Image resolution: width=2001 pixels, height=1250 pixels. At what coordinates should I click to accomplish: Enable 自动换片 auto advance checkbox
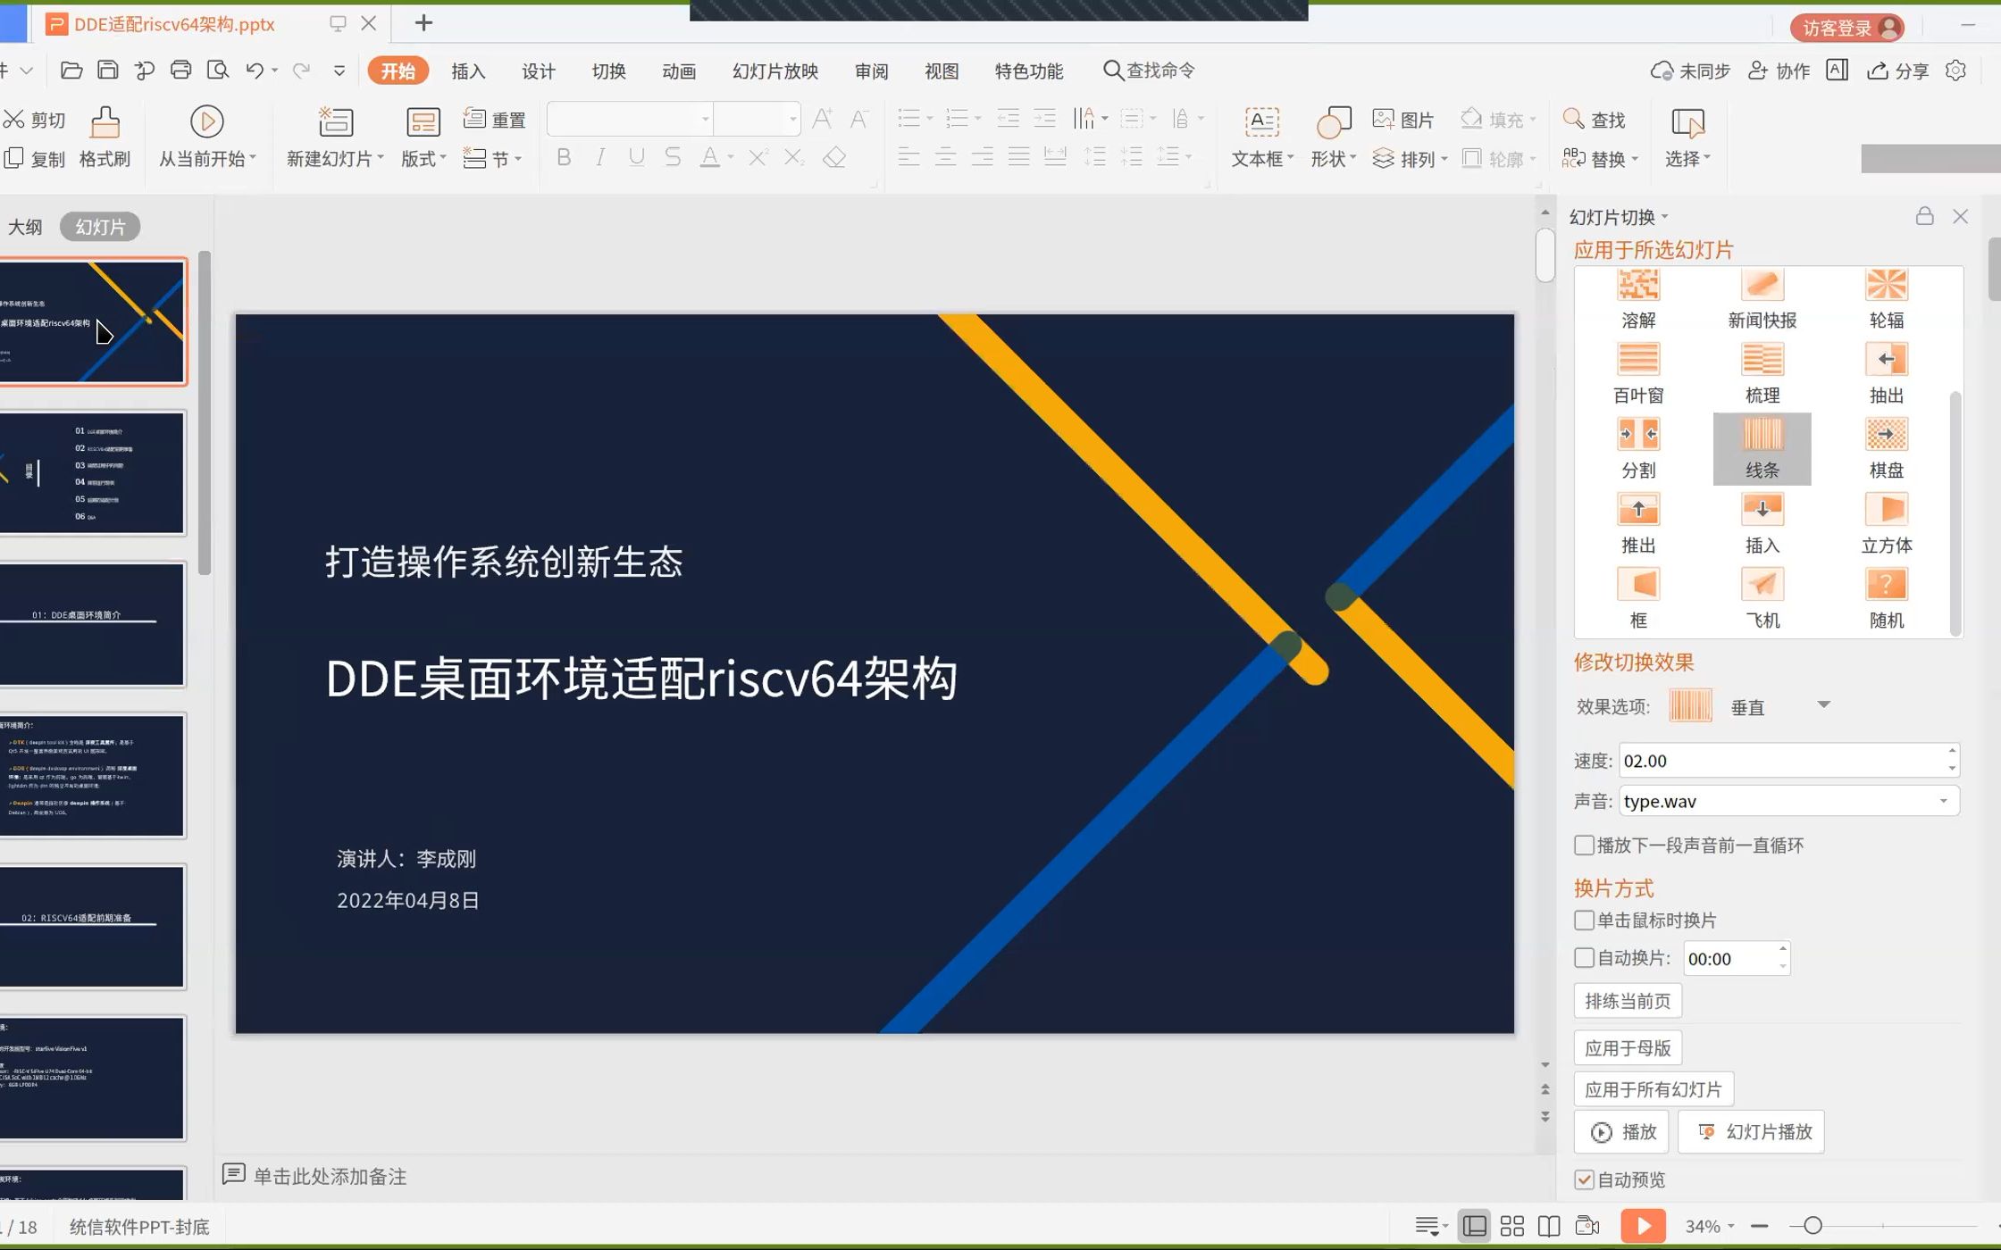click(1584, 958)
